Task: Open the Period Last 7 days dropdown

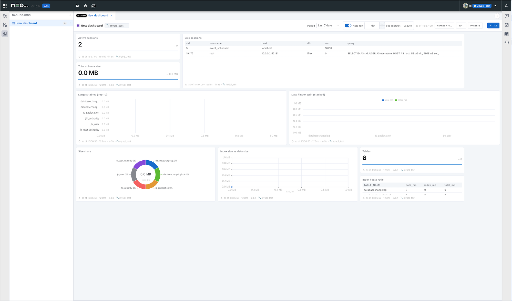Action: [329, 25]
